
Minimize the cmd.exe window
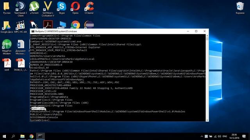(x=188, y=31)
